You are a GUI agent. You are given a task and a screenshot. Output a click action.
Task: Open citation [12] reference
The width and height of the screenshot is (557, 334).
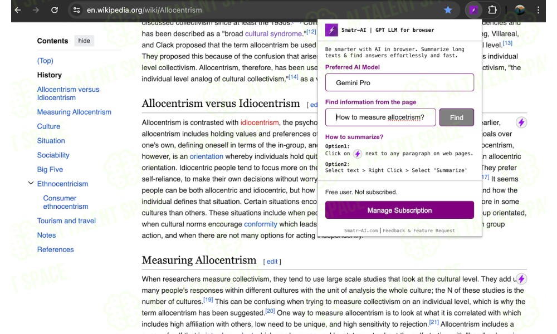pyautogui.click(x=311, y=32)
